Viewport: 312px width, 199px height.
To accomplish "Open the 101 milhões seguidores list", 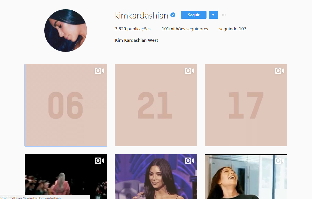I will point(185,29).
